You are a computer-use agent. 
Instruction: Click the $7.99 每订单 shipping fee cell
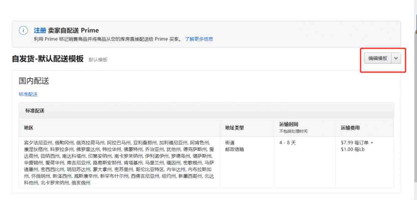(357, 146)
